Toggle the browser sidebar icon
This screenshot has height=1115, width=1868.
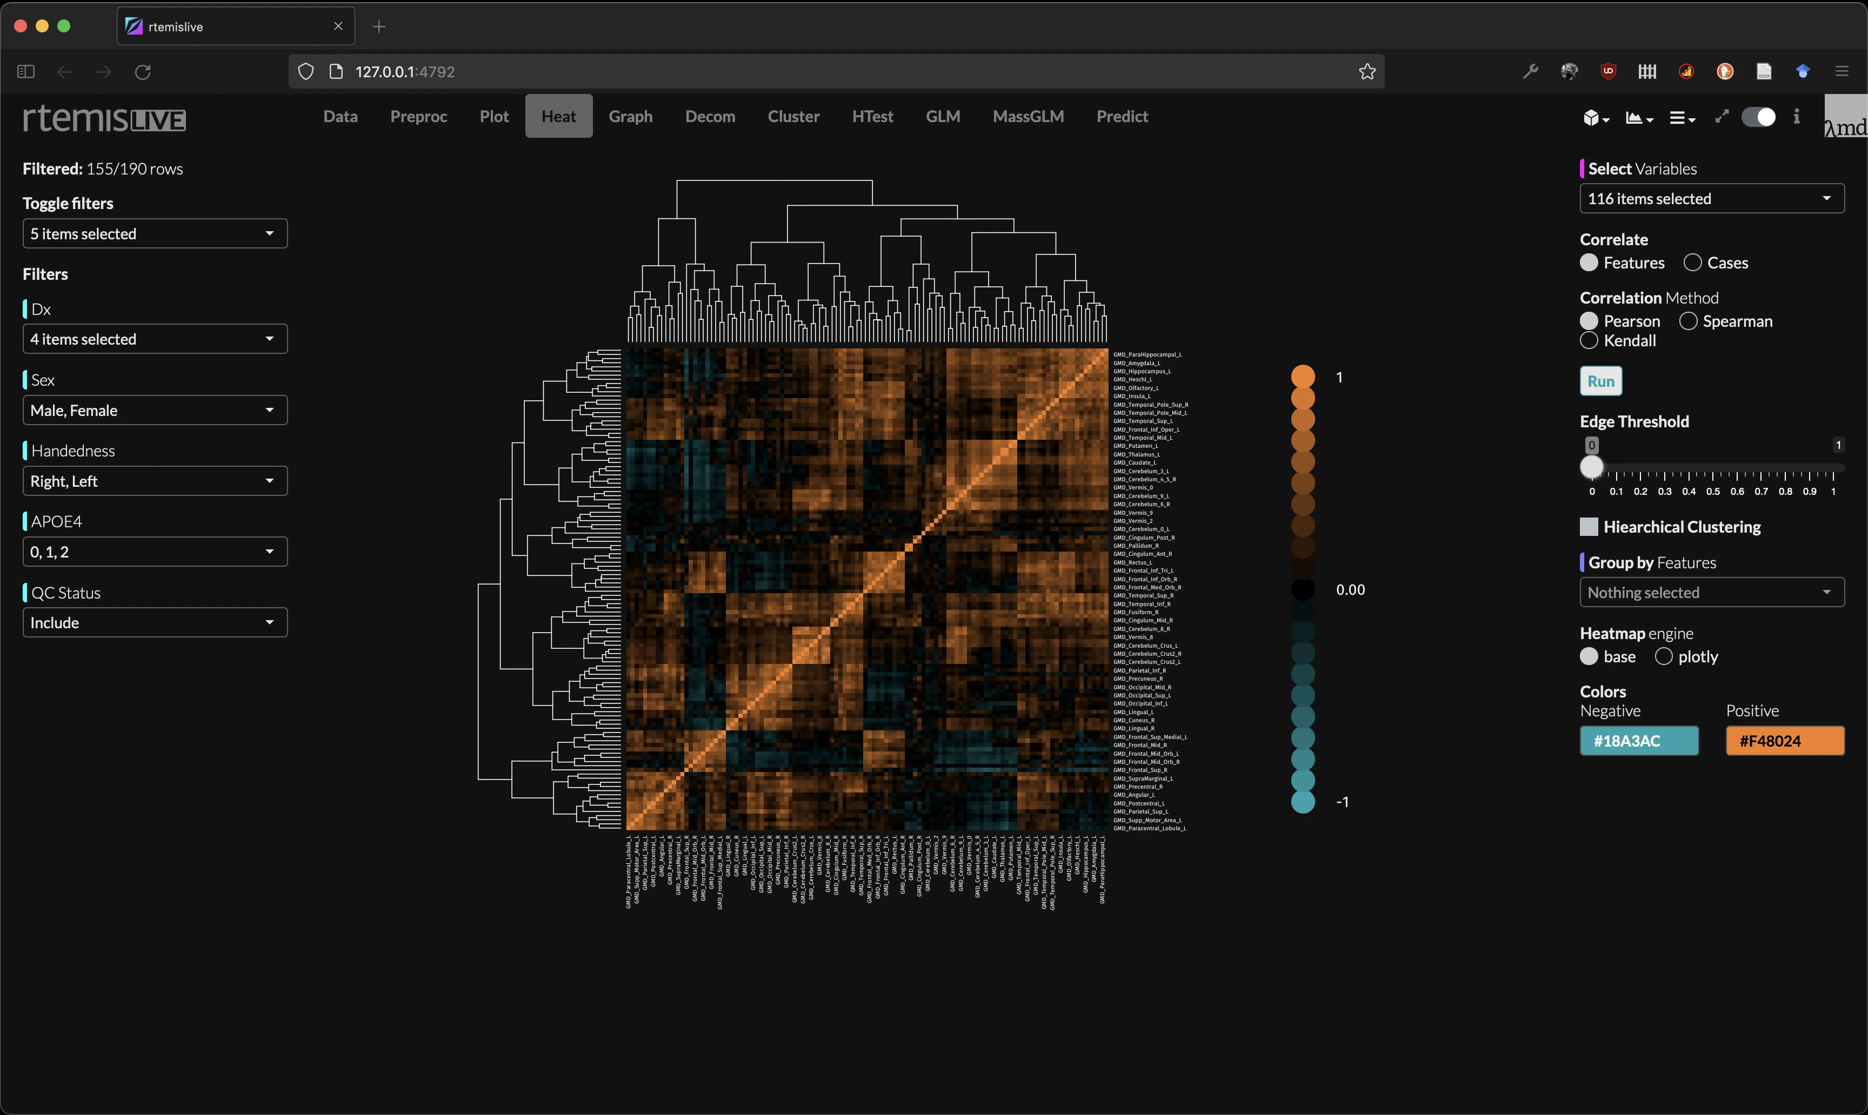25,71
